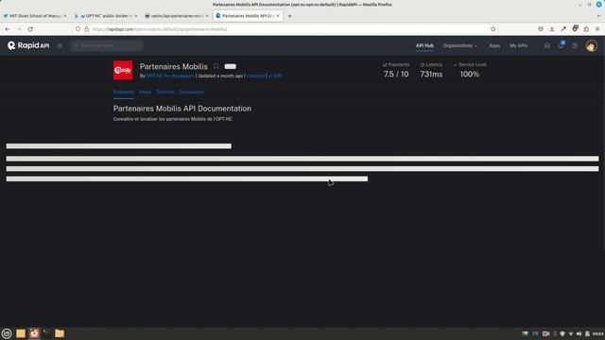The height and width of the screenshot is (340, 605).
Task: Open the extensions puzzle icon
Action: tap(586, 29)
